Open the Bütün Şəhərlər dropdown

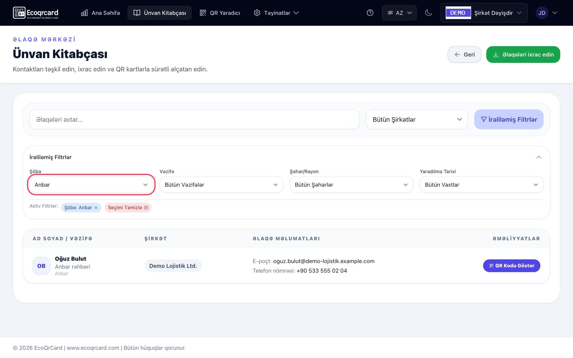click(351, 185)
